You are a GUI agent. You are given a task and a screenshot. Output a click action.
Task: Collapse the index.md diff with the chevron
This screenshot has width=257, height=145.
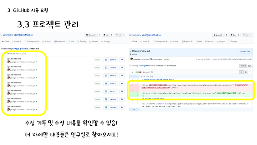pos(132,72)
